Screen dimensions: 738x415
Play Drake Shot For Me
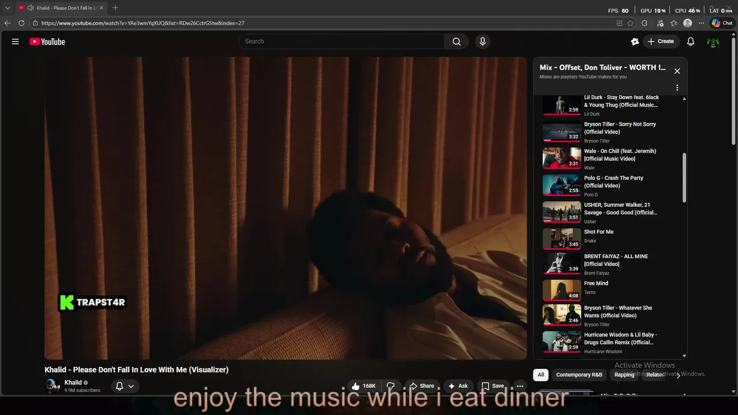(x=562, y=239)
